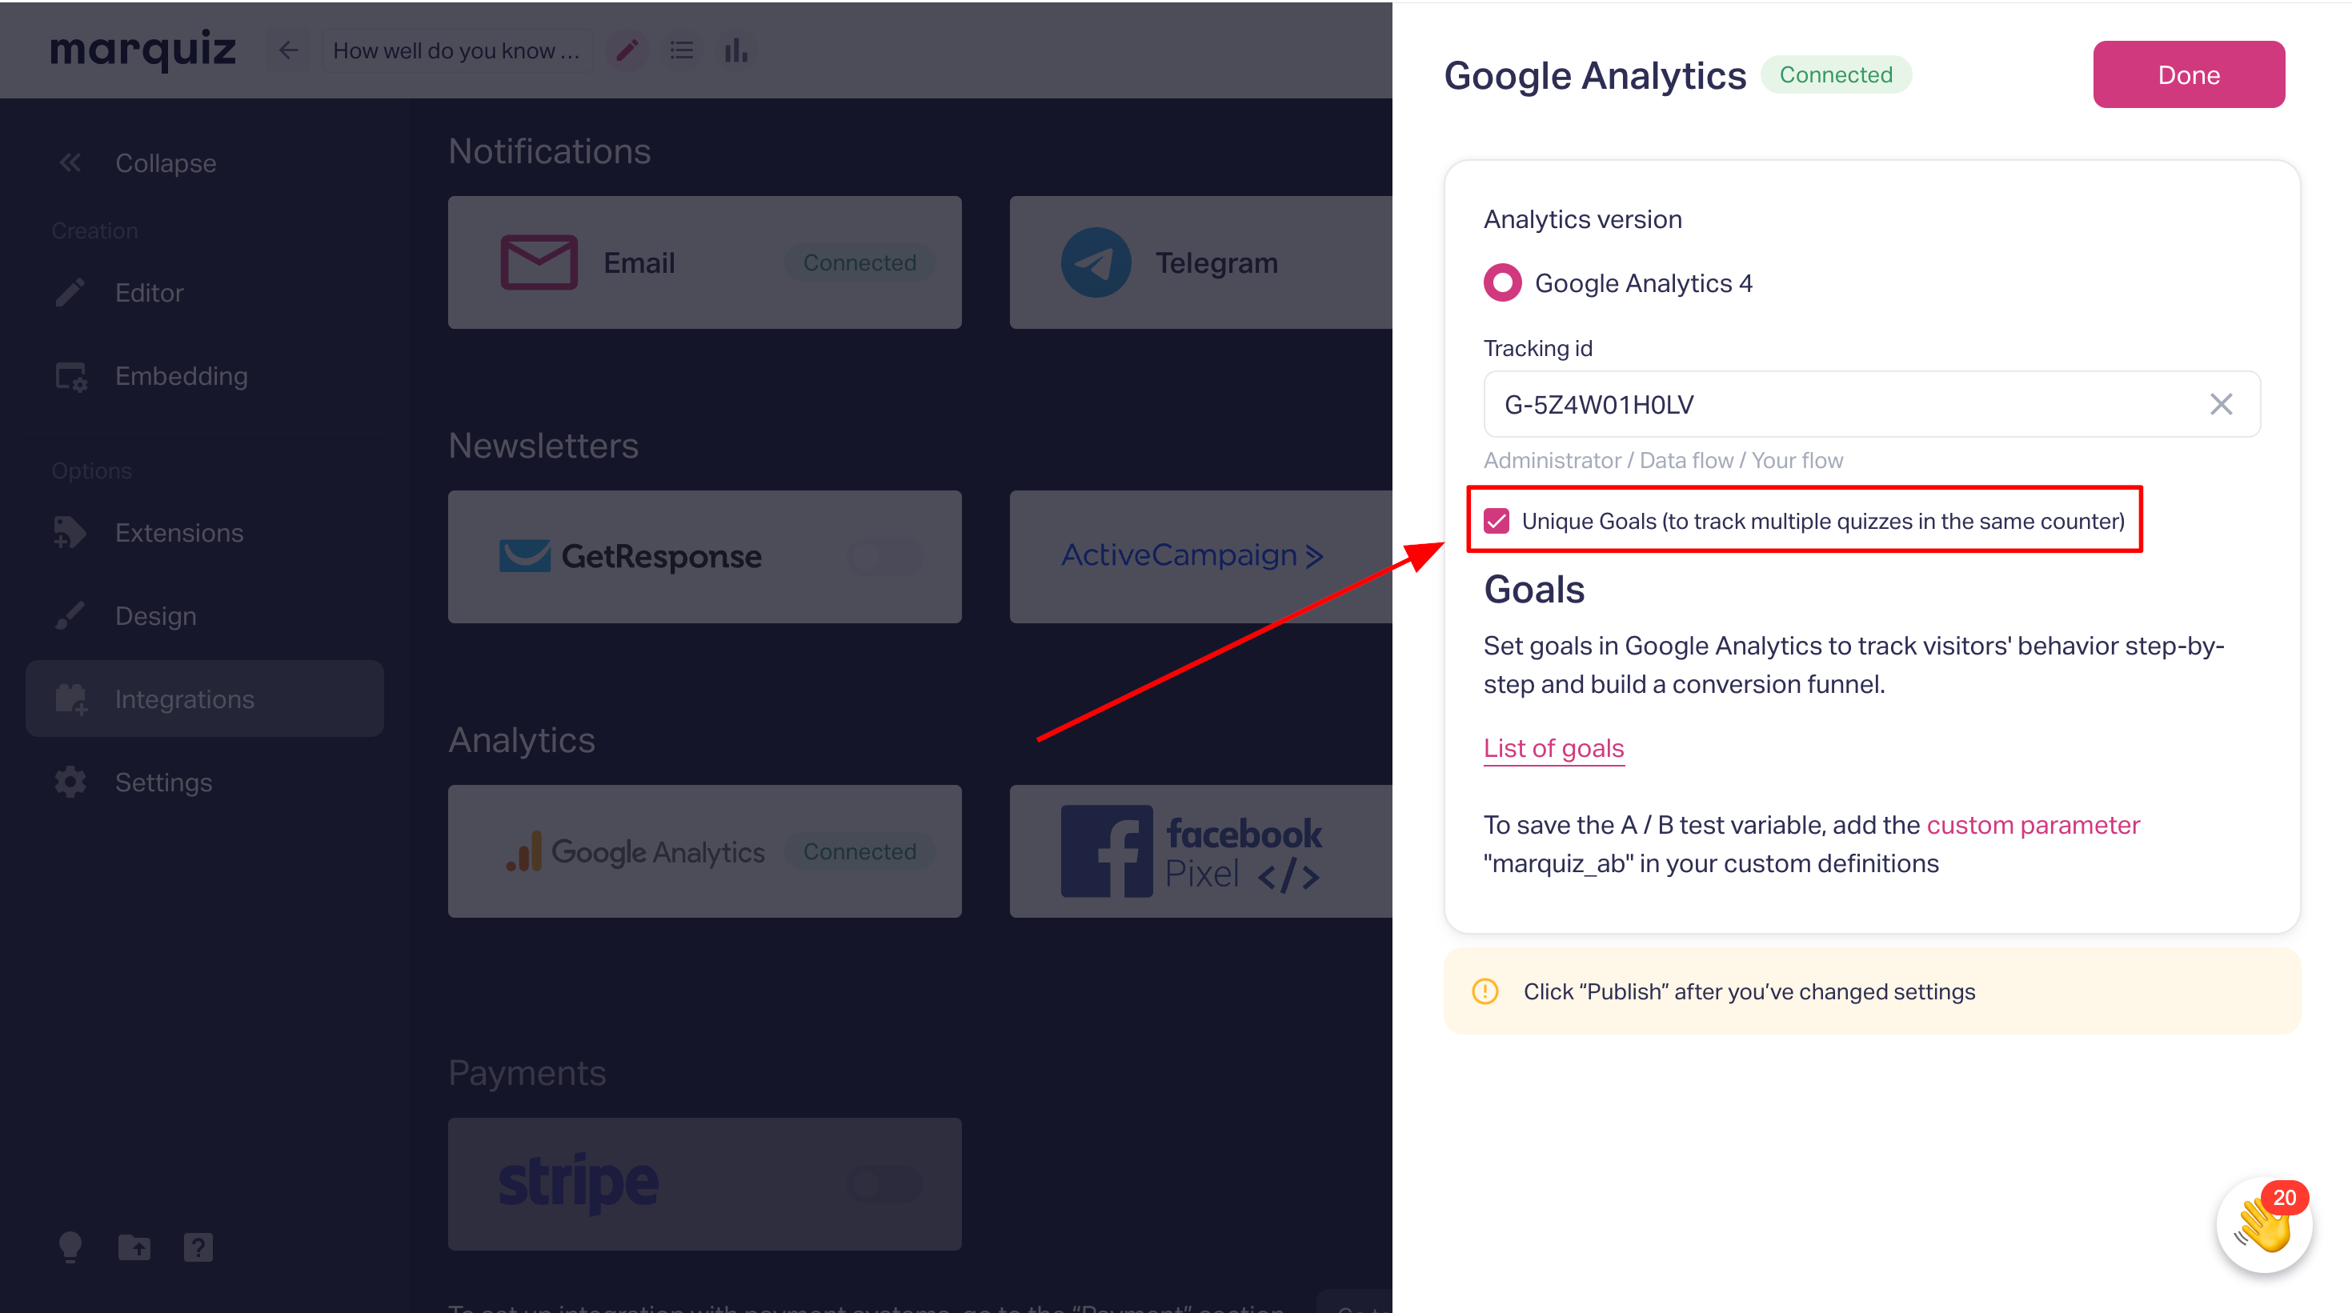
Task: Click the folder upload icon in sidebar
Action: click(x=134, y=1247)
